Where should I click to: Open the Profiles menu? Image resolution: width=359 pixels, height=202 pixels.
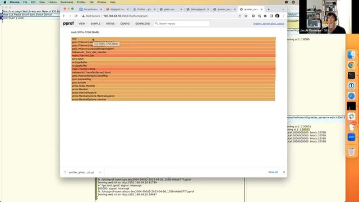tap(81, 2)
